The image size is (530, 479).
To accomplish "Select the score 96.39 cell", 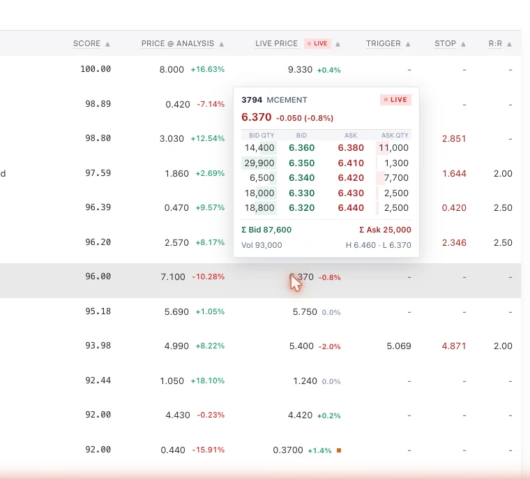I will click(x=98, y=207).
